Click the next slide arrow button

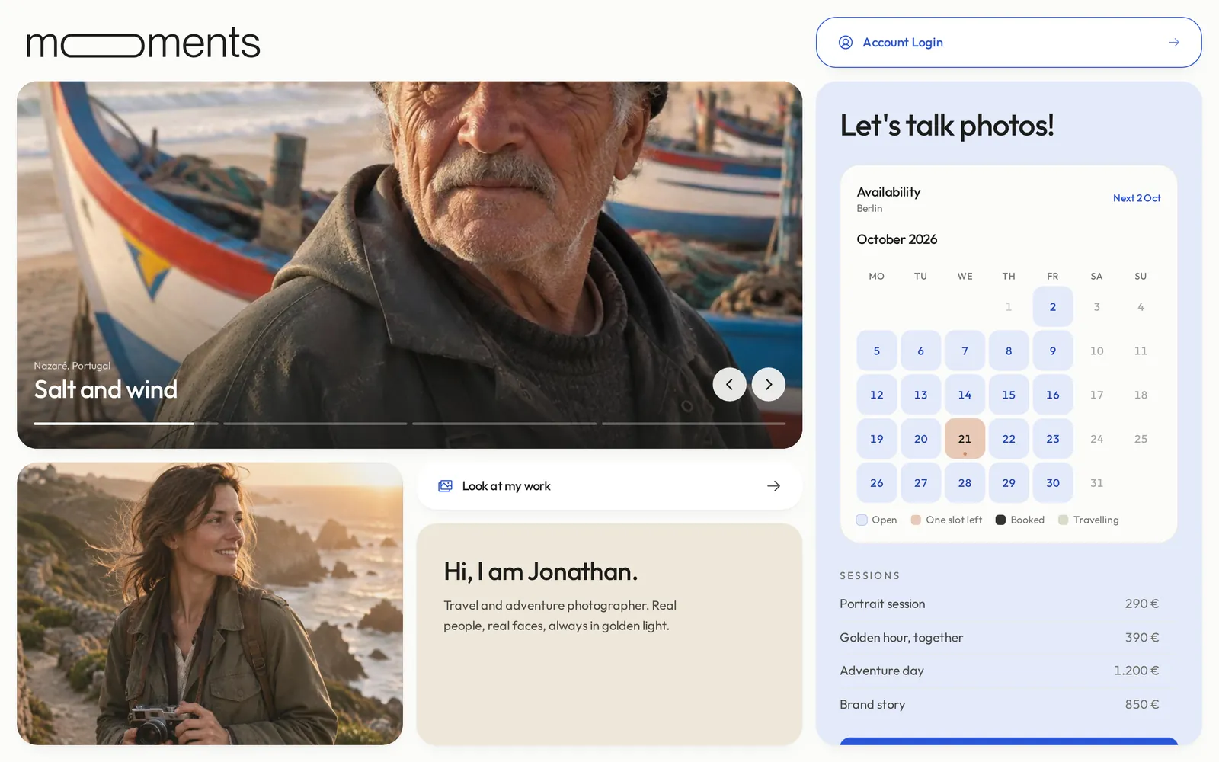tap(769, 384)
